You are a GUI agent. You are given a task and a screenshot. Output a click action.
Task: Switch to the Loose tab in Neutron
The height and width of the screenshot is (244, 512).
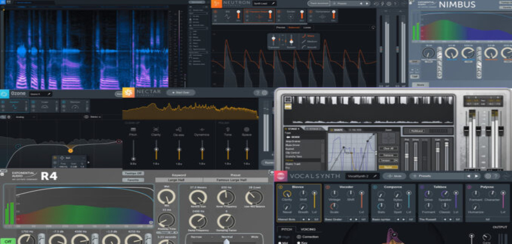307,28
